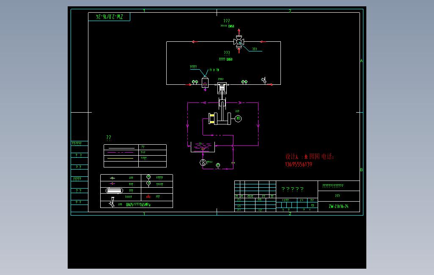Screen dimensions: 434x275
Task: Select the red arrow under the four-way valve
Action: click(239, 51)
